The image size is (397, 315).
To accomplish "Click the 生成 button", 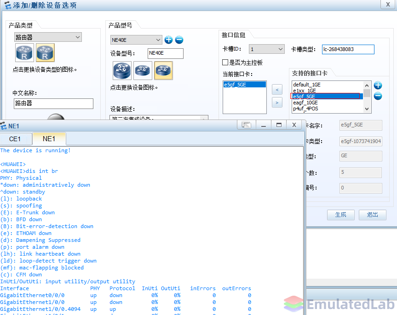I will pyautogui.click(x=340, y=215).
